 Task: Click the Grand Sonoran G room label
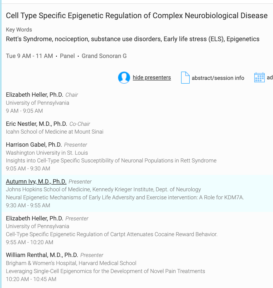[104, 56]
